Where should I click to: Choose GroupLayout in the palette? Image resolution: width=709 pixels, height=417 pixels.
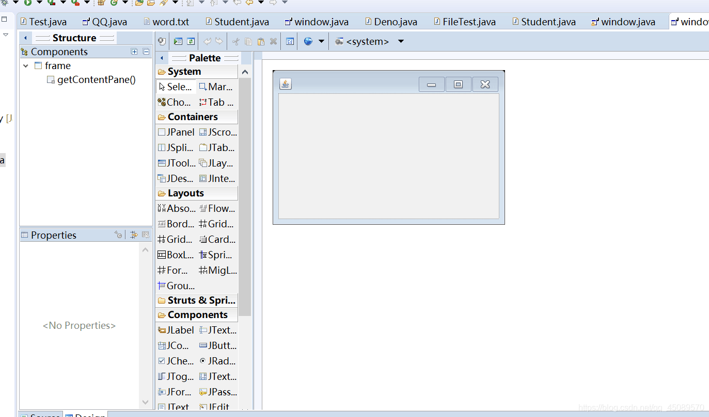click(176, 286)
